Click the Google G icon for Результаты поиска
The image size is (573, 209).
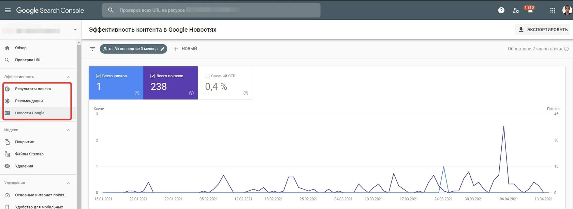[x=7, y=89]
